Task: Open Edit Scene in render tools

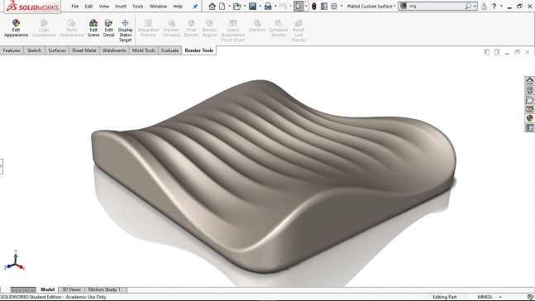Action: coord(93,28)
